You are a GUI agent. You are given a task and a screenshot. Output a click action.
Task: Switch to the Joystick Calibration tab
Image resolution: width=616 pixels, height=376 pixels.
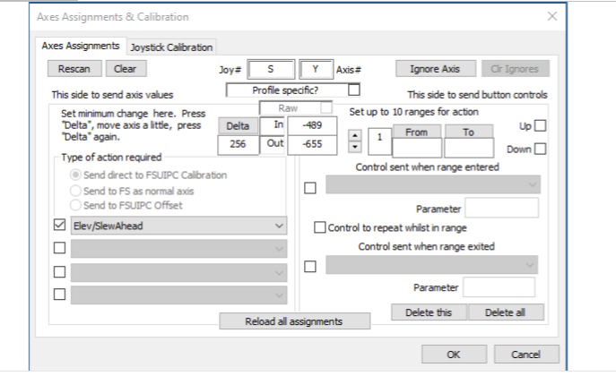[171, 47]
